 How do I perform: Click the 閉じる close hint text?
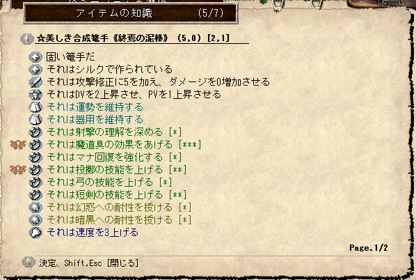pos(123,263)
